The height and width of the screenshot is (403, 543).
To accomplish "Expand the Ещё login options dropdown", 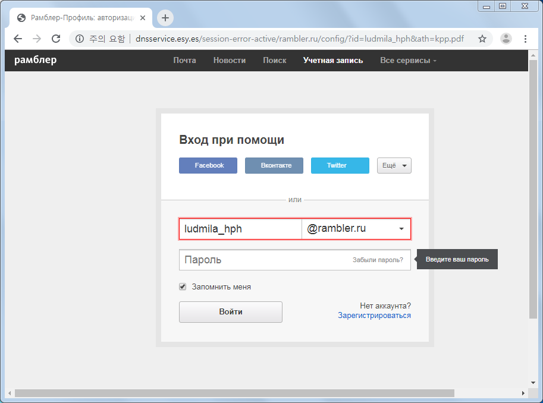I will 394,165.
